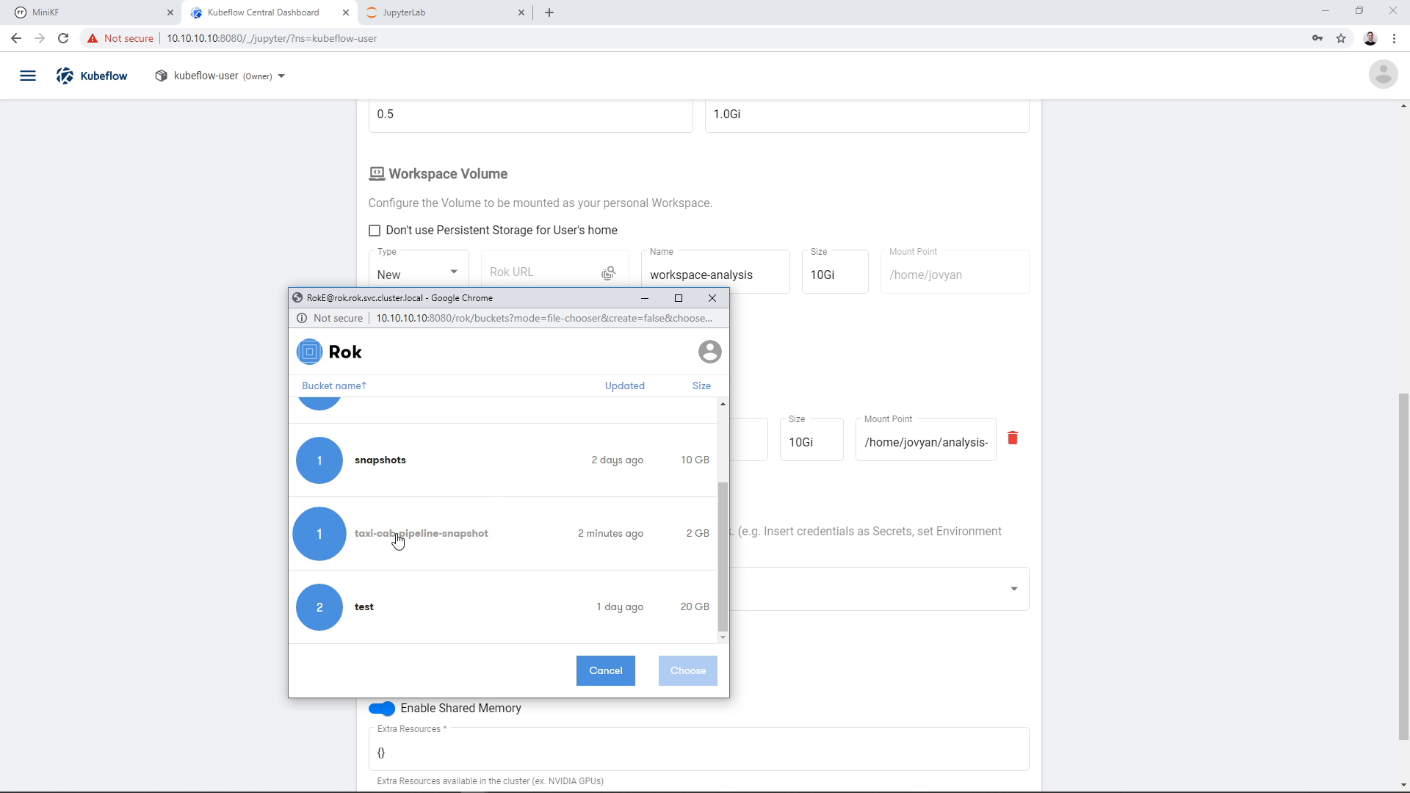The height and width of the screenshot is (793, 1410).
Task: Click workspace Mount Point /home/jovyan field
Action: point(955,272)
